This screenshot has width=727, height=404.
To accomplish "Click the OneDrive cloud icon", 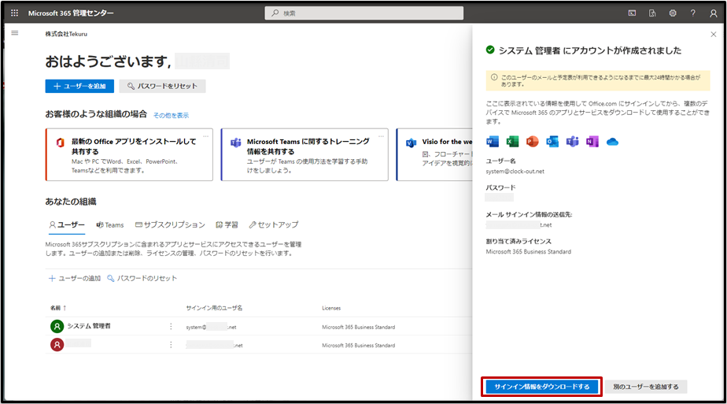I will [612, 142].
